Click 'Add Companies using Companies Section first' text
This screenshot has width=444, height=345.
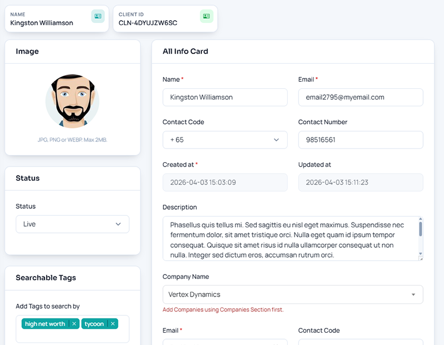[223, 310]
